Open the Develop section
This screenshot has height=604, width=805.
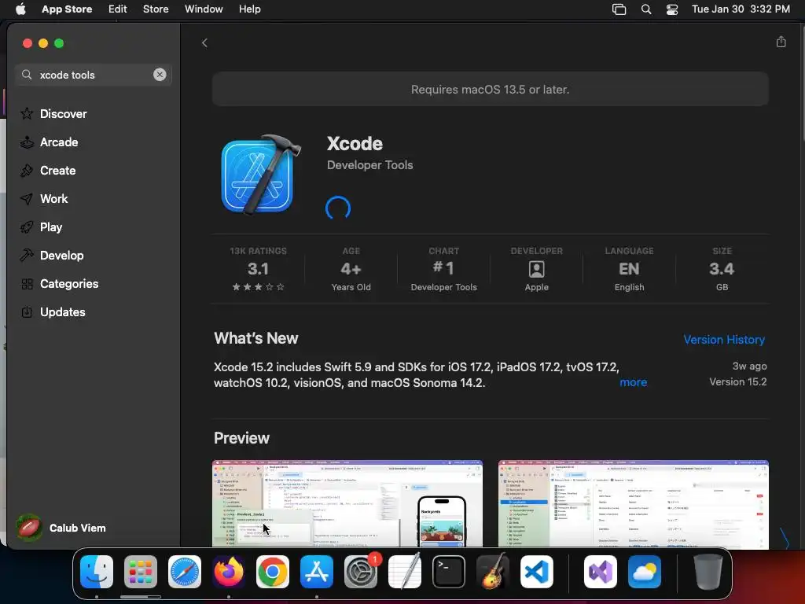tap(61, 256)
